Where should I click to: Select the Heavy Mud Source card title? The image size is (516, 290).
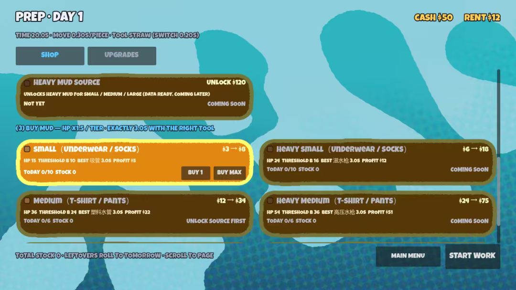coord(66,83)
